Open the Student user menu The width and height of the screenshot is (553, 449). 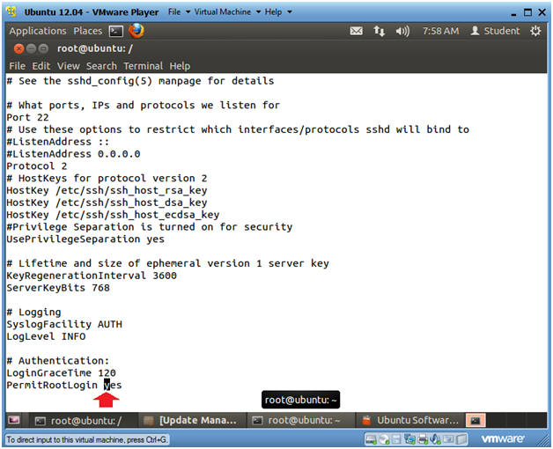495,31
